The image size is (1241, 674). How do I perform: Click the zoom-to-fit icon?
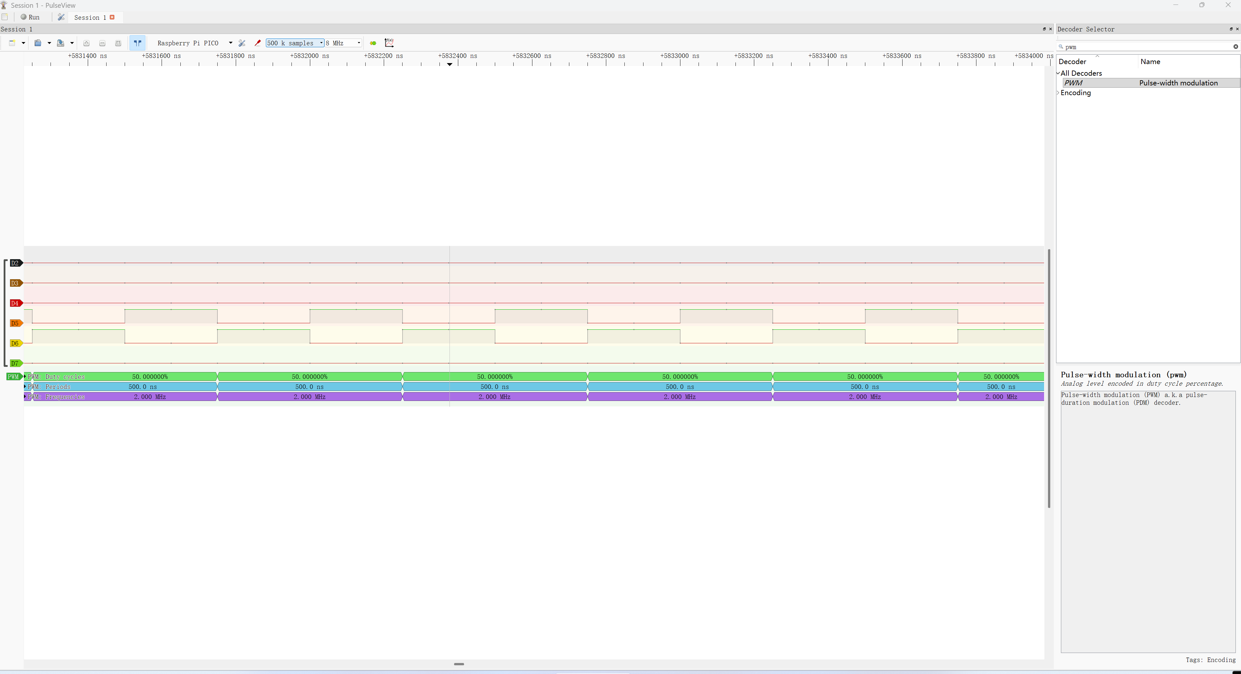click(118, 43)
